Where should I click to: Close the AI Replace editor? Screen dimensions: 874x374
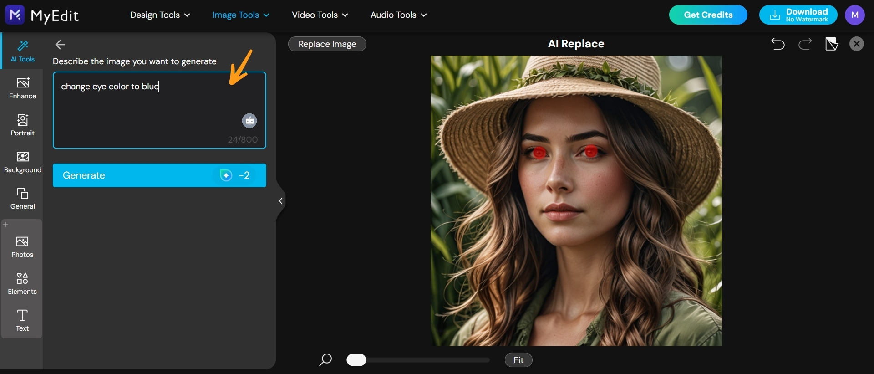point(857,44)
